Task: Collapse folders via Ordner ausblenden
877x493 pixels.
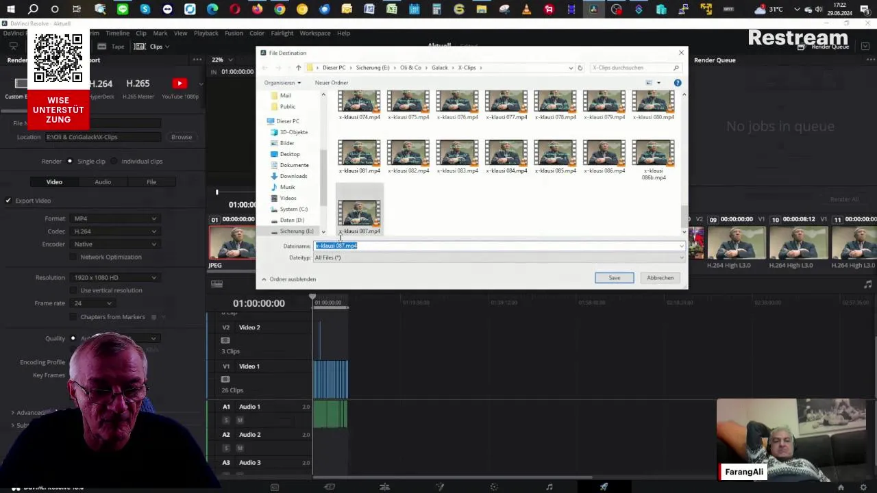Action: (x=288, y=279)
